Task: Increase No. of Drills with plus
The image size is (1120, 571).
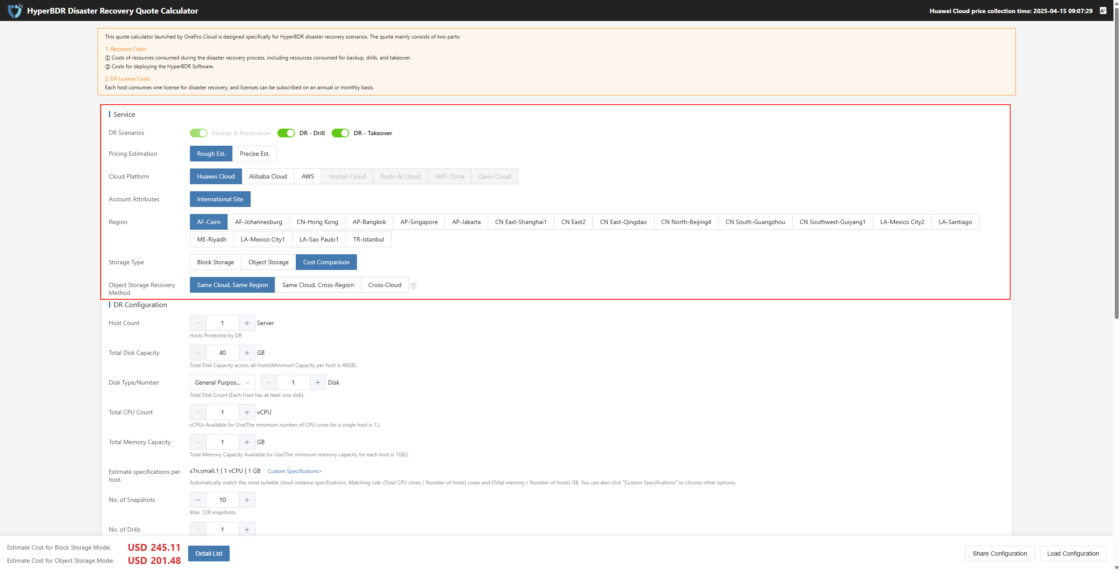Action: tap(247, 529)
